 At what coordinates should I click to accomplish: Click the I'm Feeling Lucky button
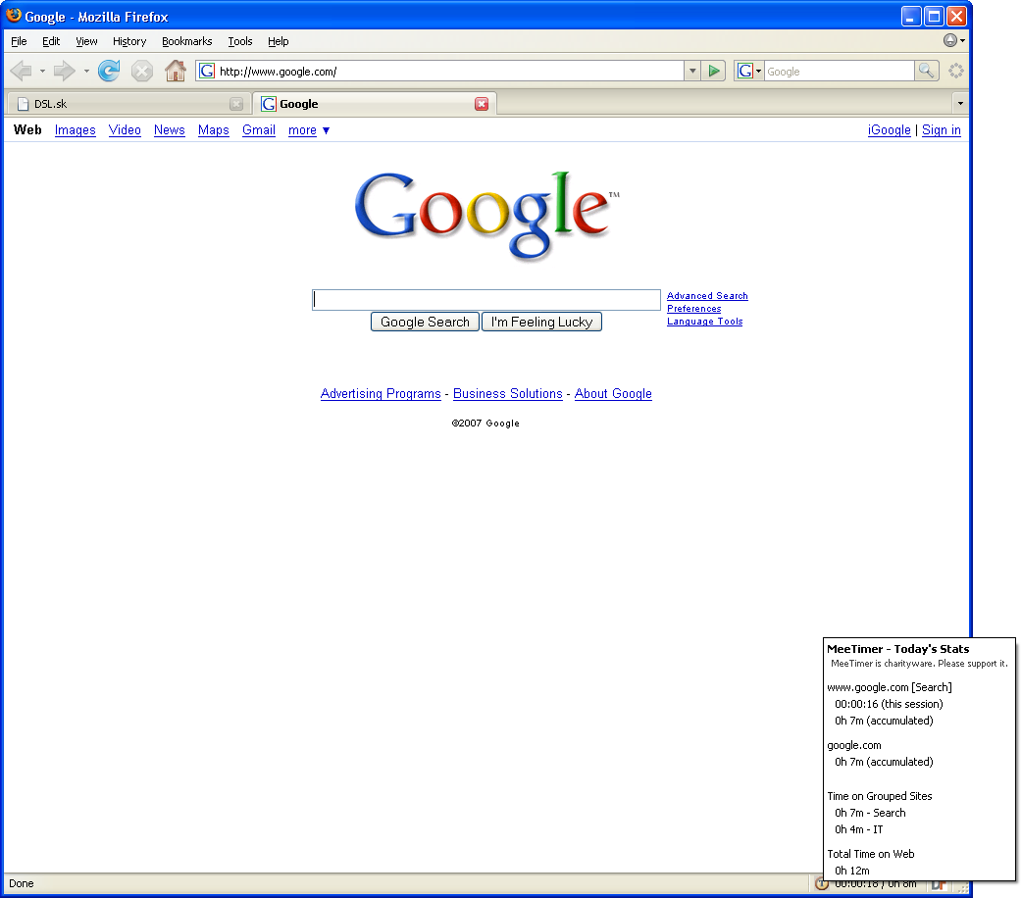541,323
